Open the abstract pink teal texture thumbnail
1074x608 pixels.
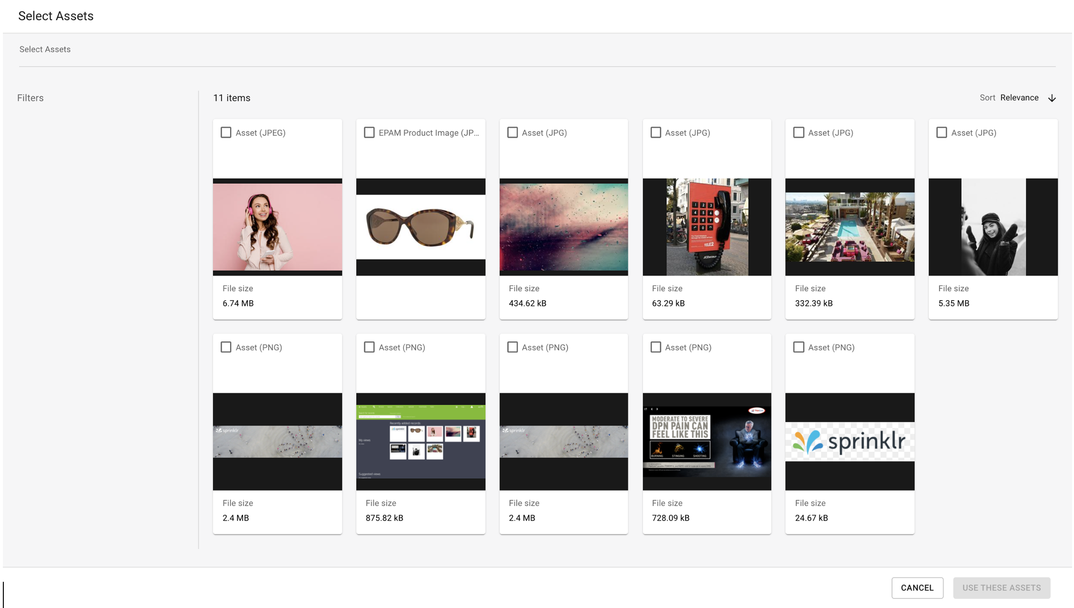coord(564,227)
